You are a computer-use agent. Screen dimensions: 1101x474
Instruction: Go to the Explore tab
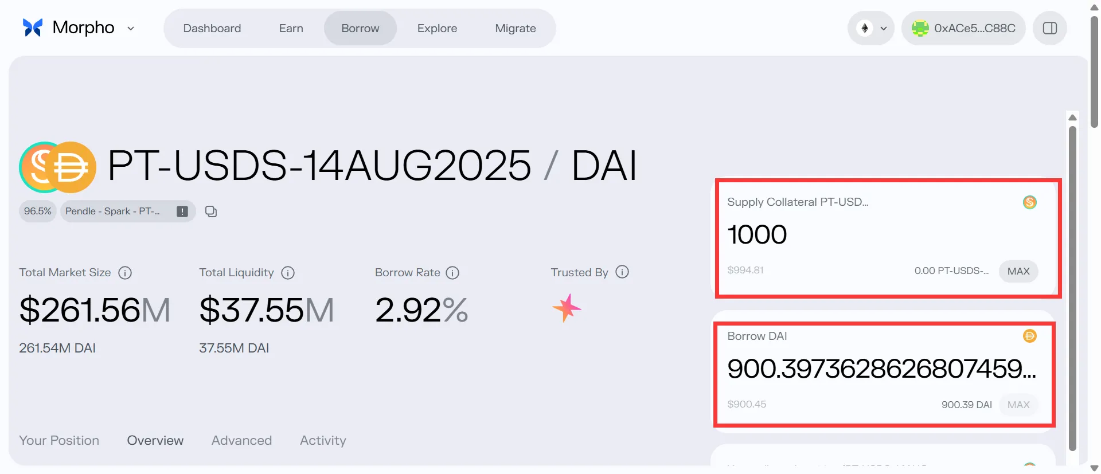[x=437, y=28]
